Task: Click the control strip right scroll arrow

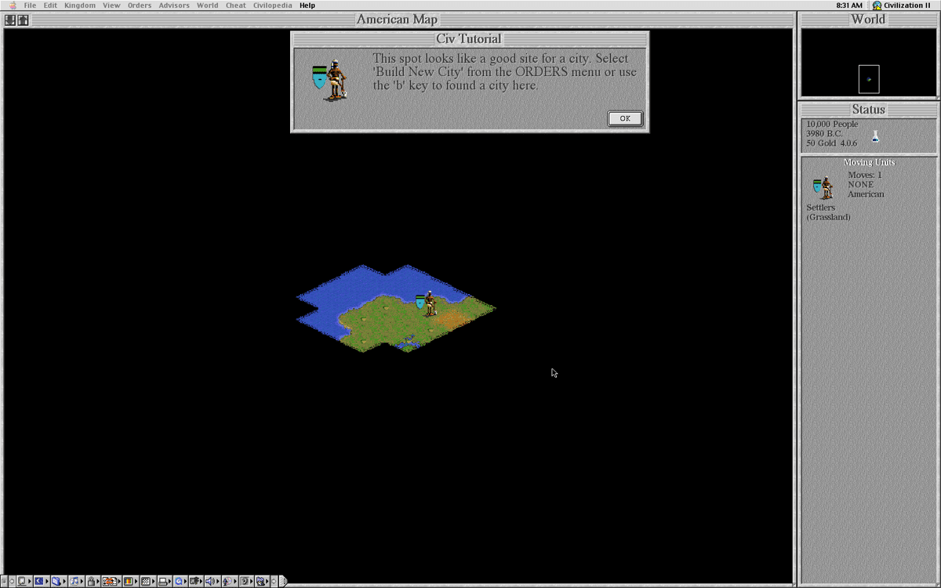Action: [274, 582]
